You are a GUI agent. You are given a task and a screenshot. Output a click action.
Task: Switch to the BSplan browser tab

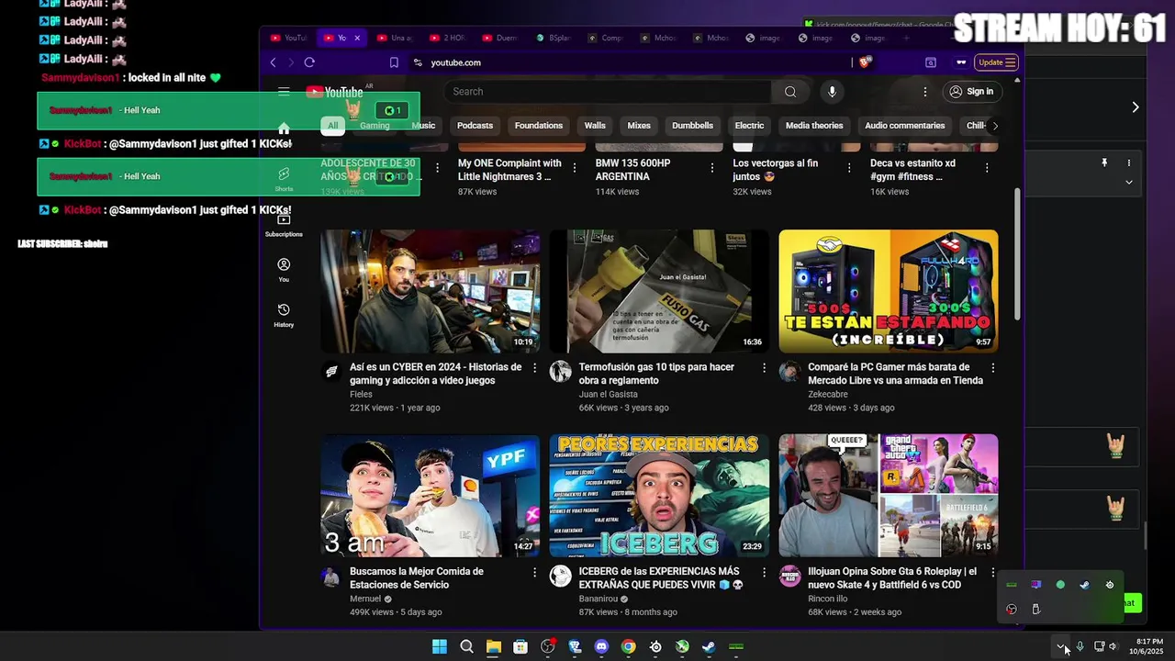553,38
